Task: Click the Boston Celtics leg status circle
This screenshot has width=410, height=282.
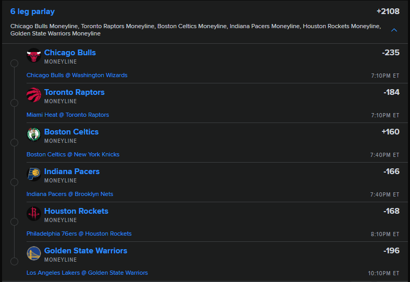Action: 14,143
